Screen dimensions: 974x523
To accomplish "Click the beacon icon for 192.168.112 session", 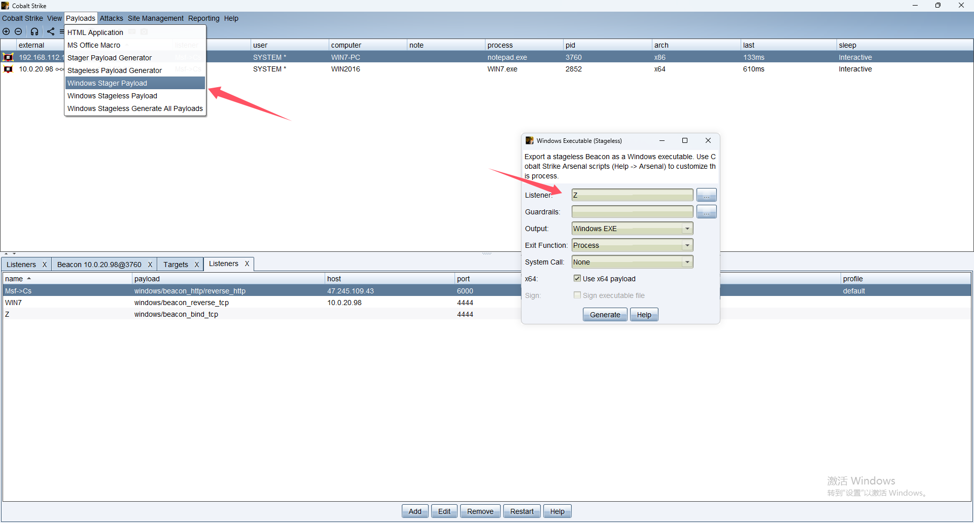I will point(8,57).
